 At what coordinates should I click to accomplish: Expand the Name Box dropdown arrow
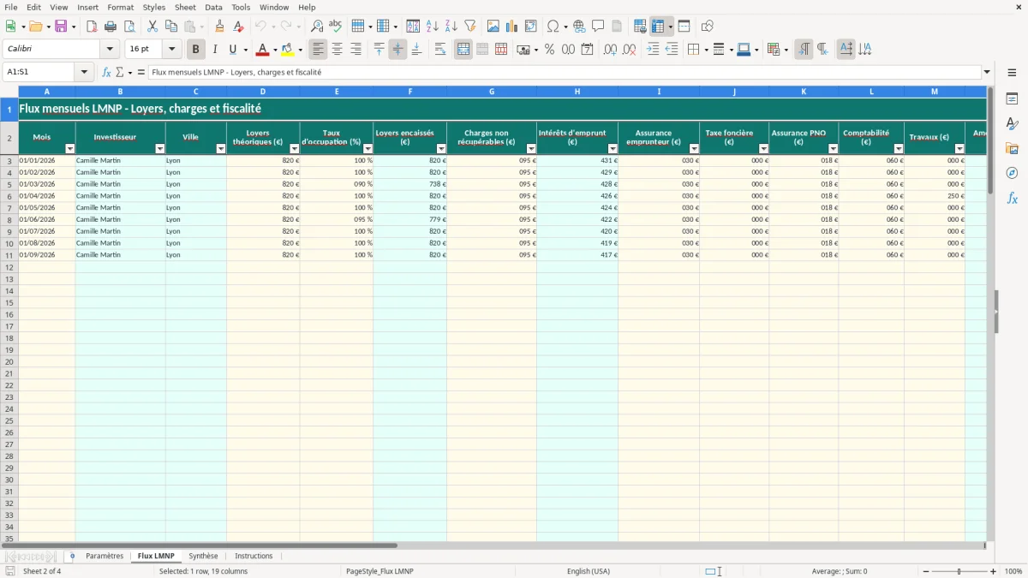84,72
